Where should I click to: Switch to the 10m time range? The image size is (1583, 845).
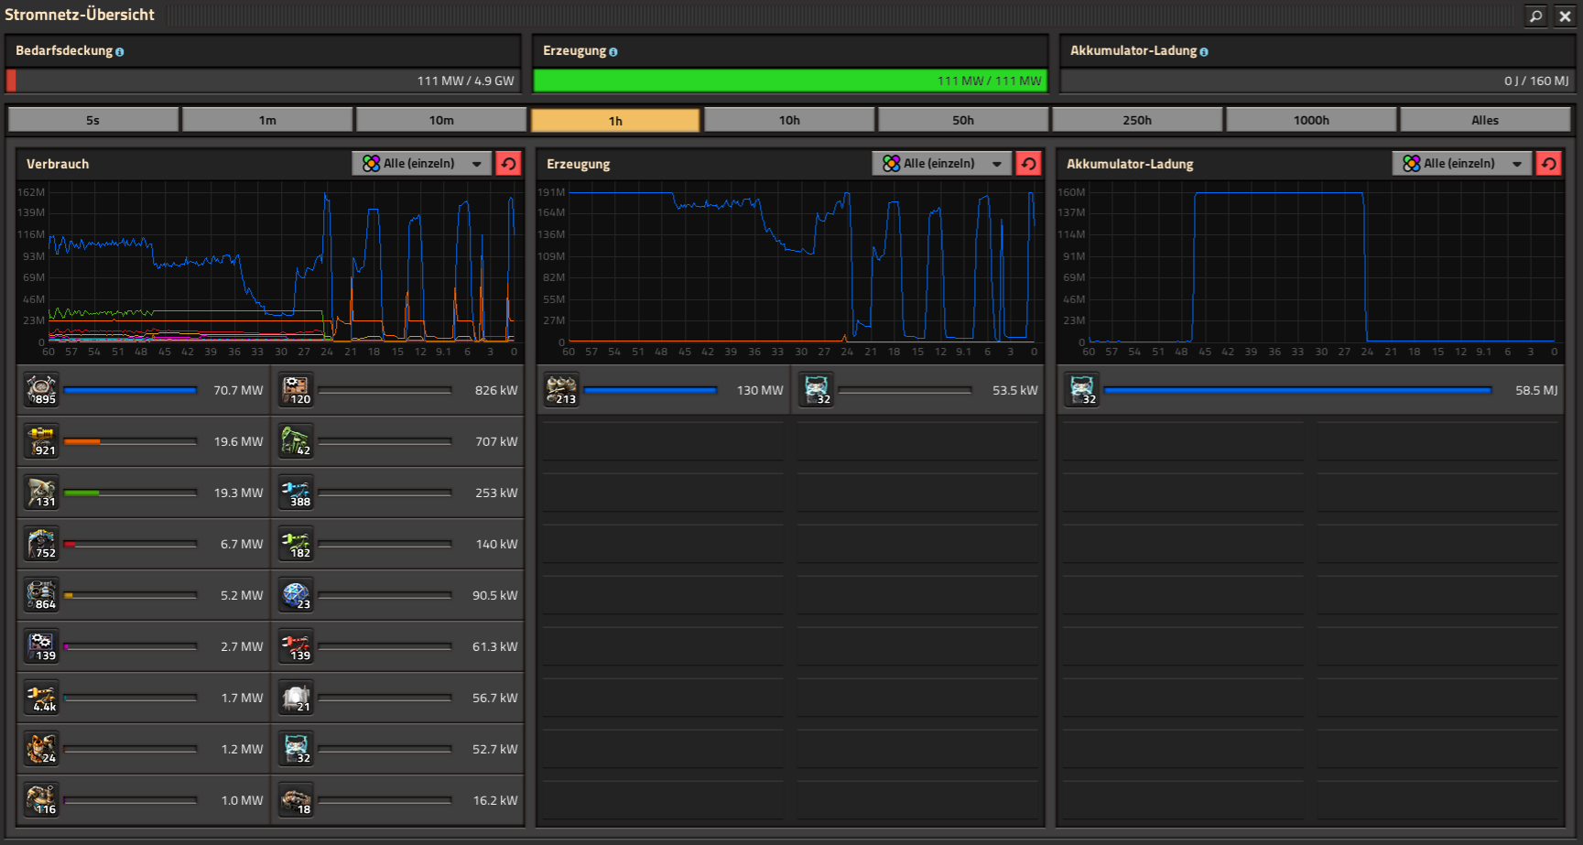(x=441, y=120)
